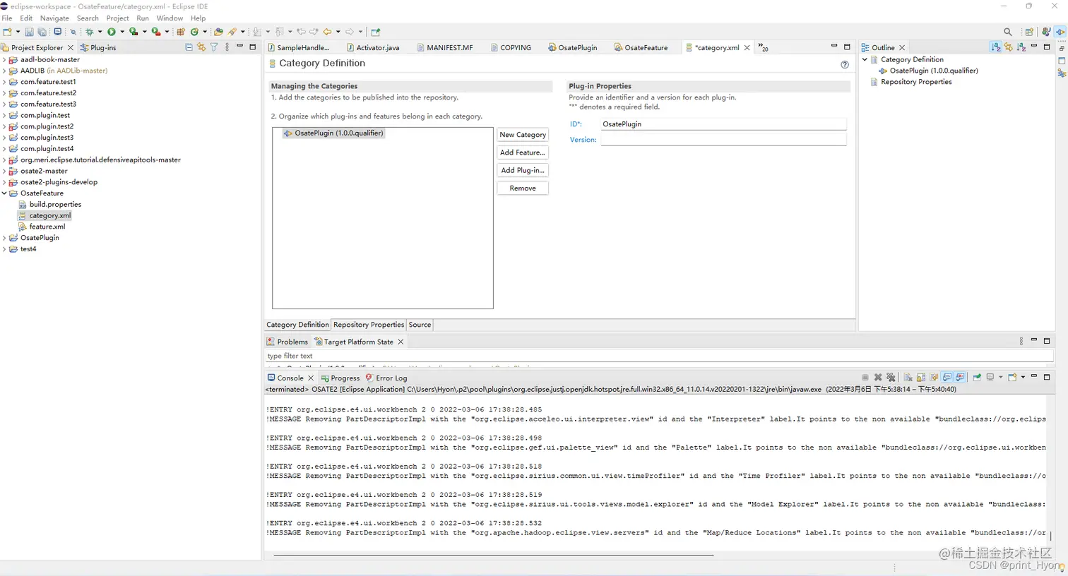
Task: Click the Add Feature... button
Action: [523, 152]
